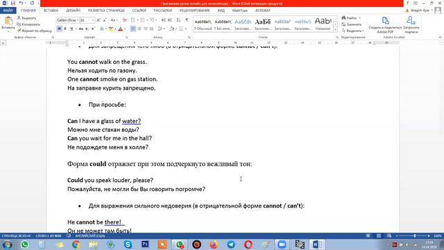The image size is (444, 250).
Task: Apply the Название (Title) style
Action: tap(323, 24)
